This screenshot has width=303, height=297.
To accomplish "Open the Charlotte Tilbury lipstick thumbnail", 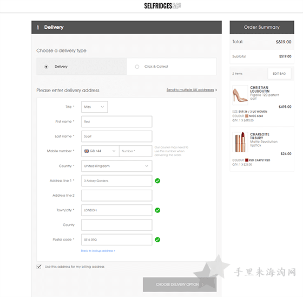I will click(240, 142).
